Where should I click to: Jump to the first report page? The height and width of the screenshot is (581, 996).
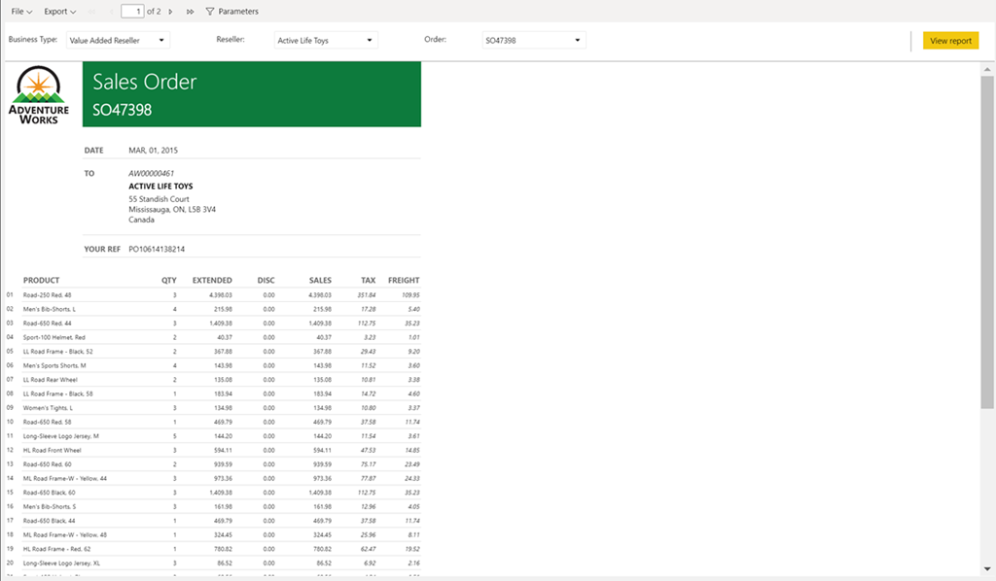click(91, 12)
